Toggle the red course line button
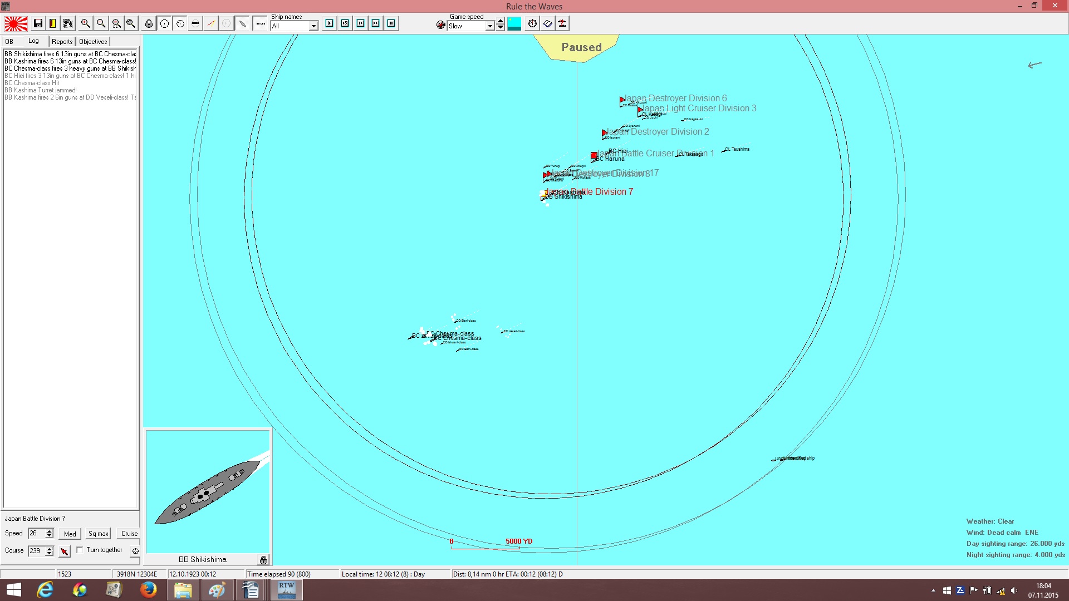1069x601 pixels. tap(211, 23)
